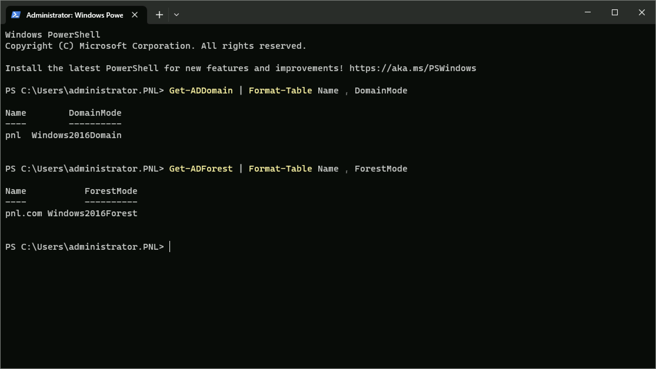The width and height of the screenshot is (656, 369).
Task: Click the DomainMode column header in output
Action: point(95,113)
